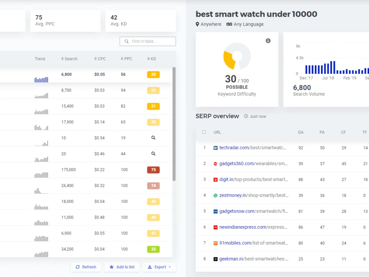
Task: Click the Keyword Difficulty gauge chart
Action: tap(237, 56)
